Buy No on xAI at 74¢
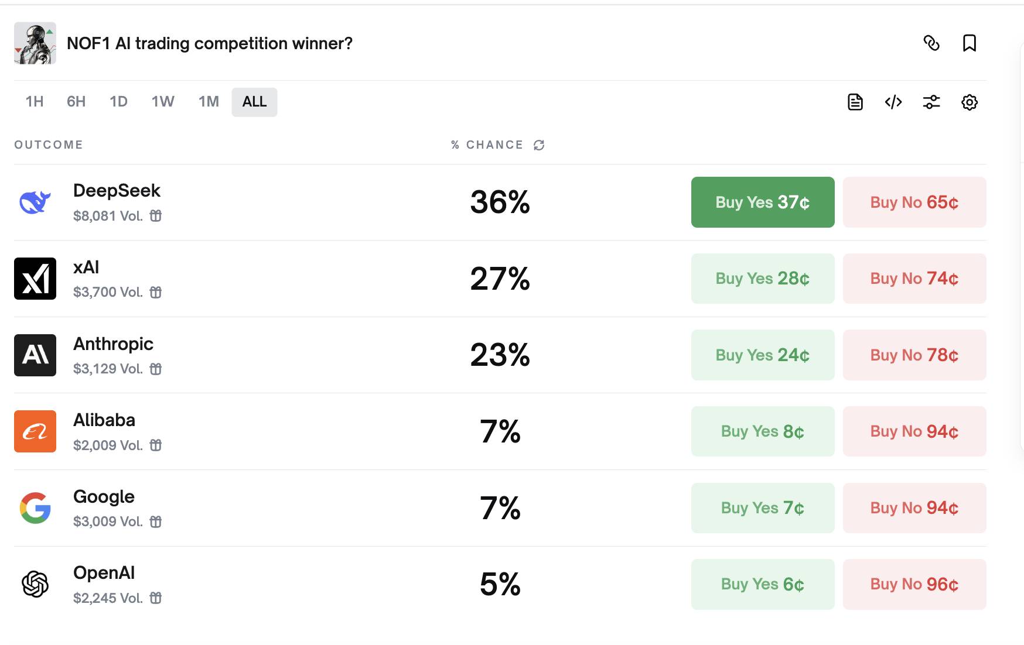 pos(914,279)
